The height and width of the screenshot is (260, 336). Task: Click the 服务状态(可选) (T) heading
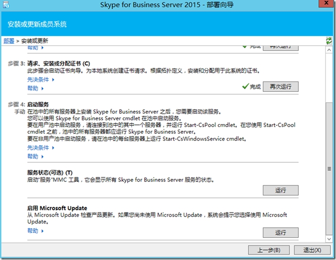click(50, 173)
